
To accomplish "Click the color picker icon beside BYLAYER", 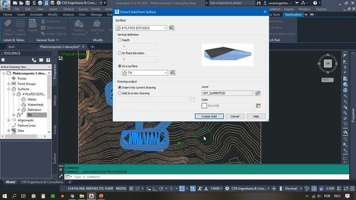I will click(258, 106).
